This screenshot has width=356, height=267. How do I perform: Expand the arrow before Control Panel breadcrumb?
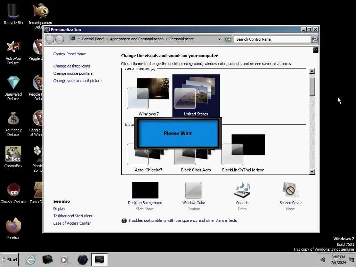pos(79,39)
